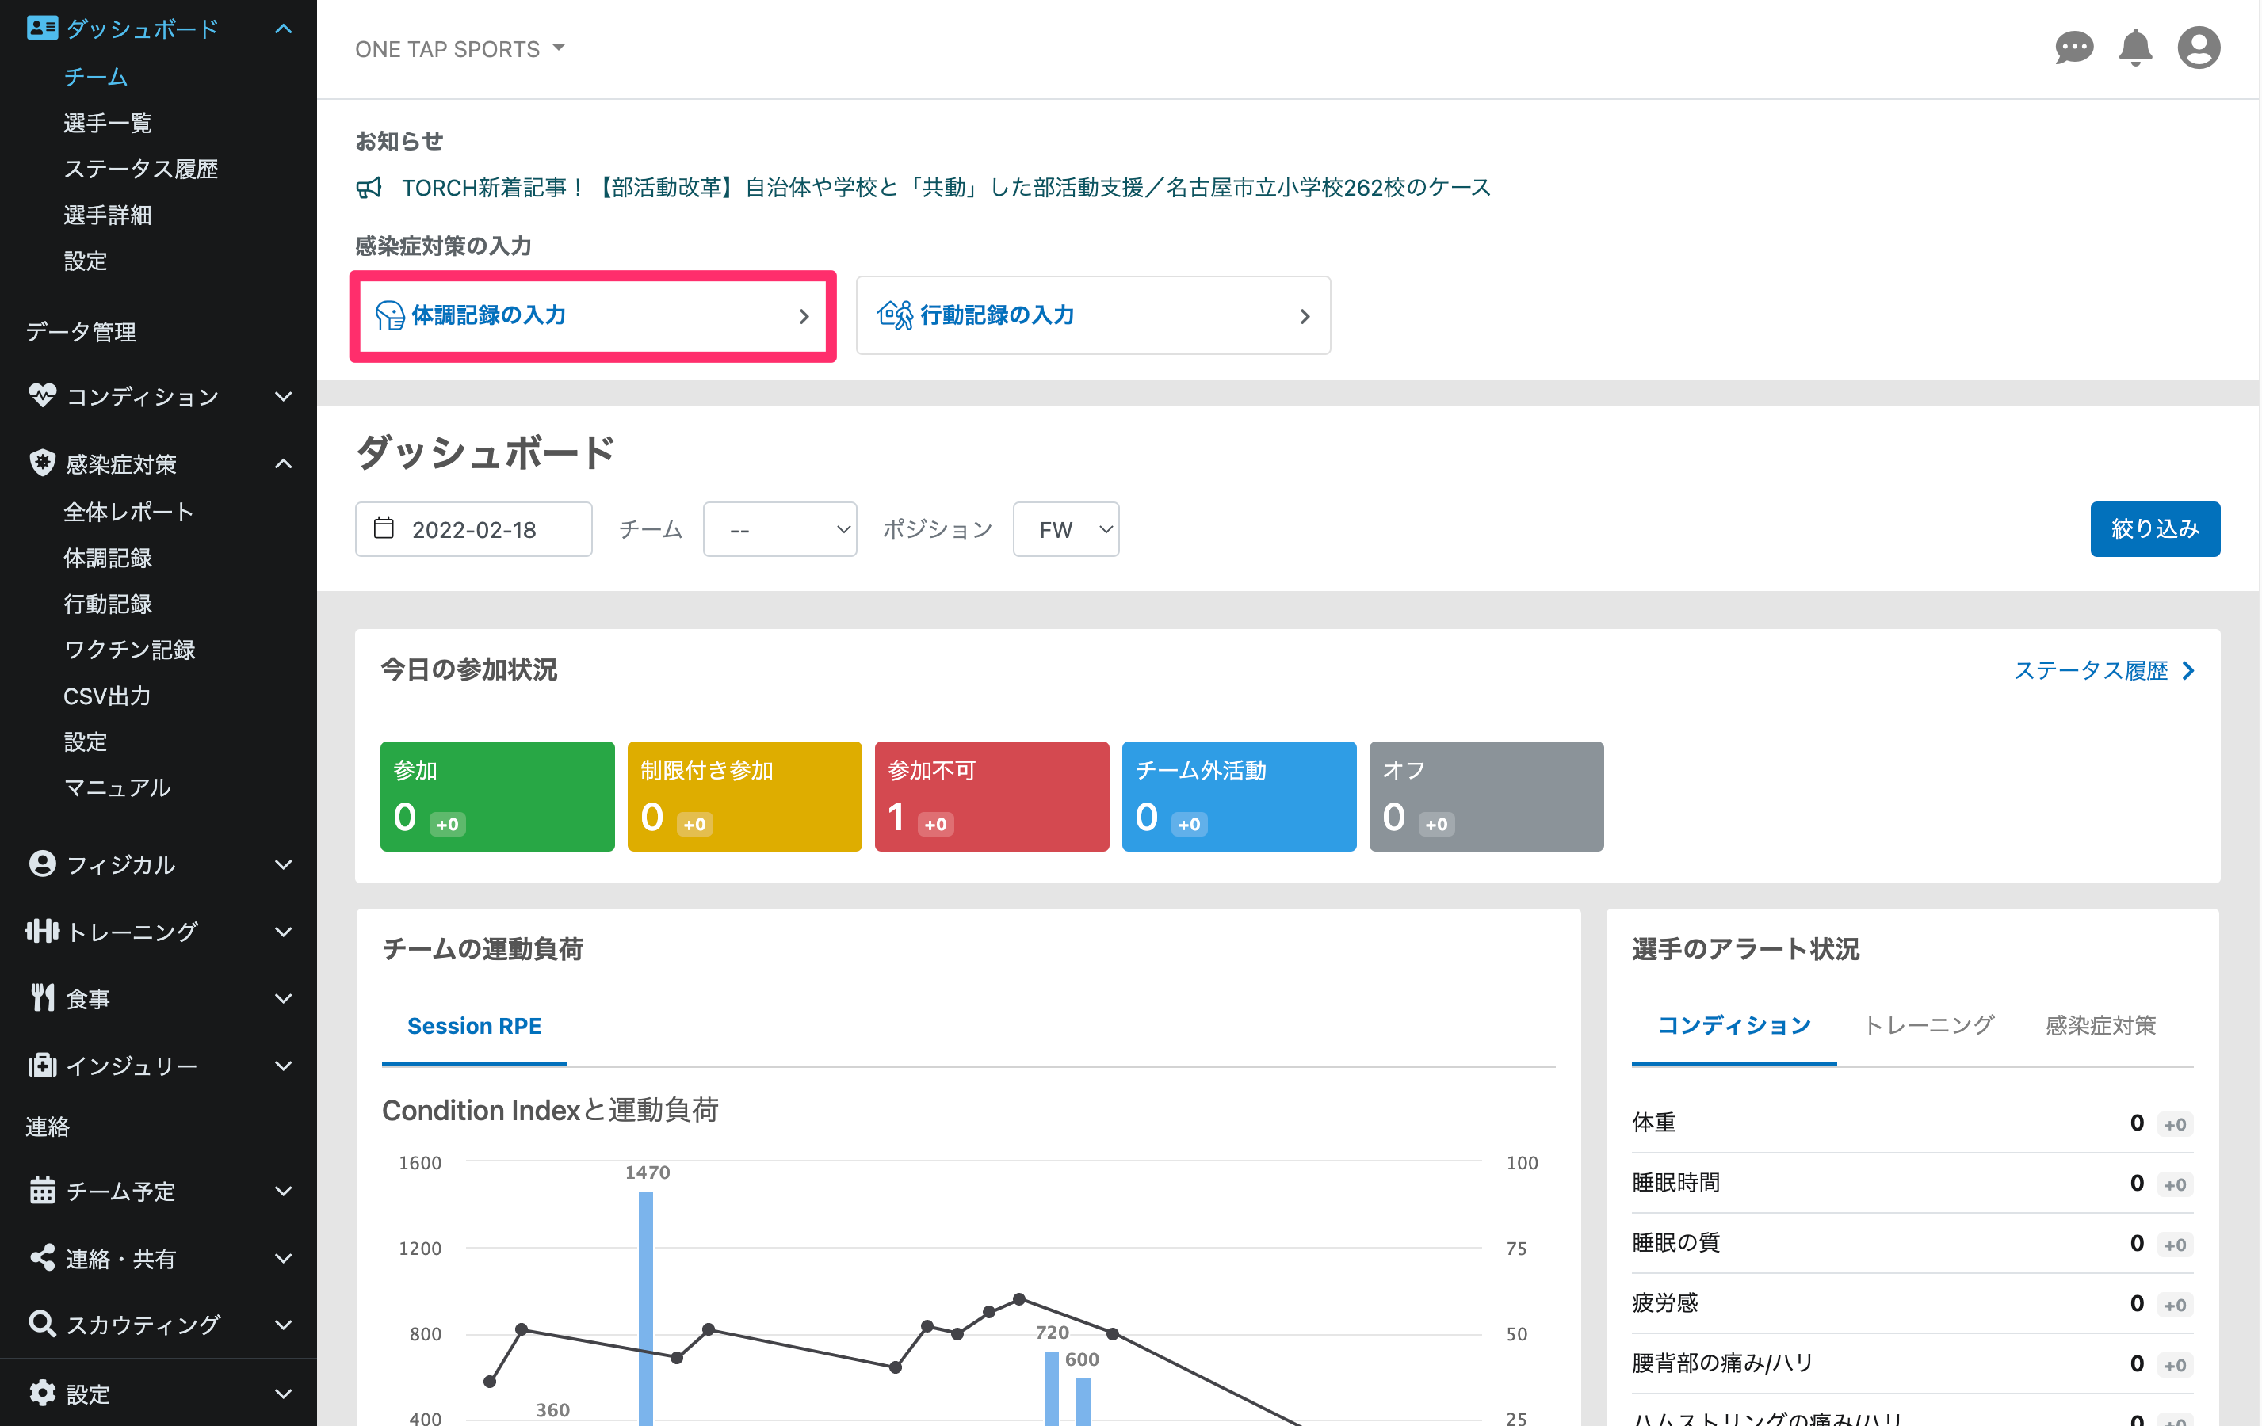Click the チーム予定 calendar icon
Viewport: 2262px width, 1426px height.
coord(42,1189)
